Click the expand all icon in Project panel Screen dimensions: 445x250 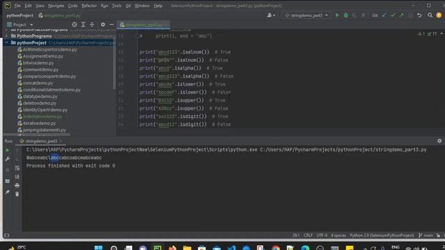(83, 25)
